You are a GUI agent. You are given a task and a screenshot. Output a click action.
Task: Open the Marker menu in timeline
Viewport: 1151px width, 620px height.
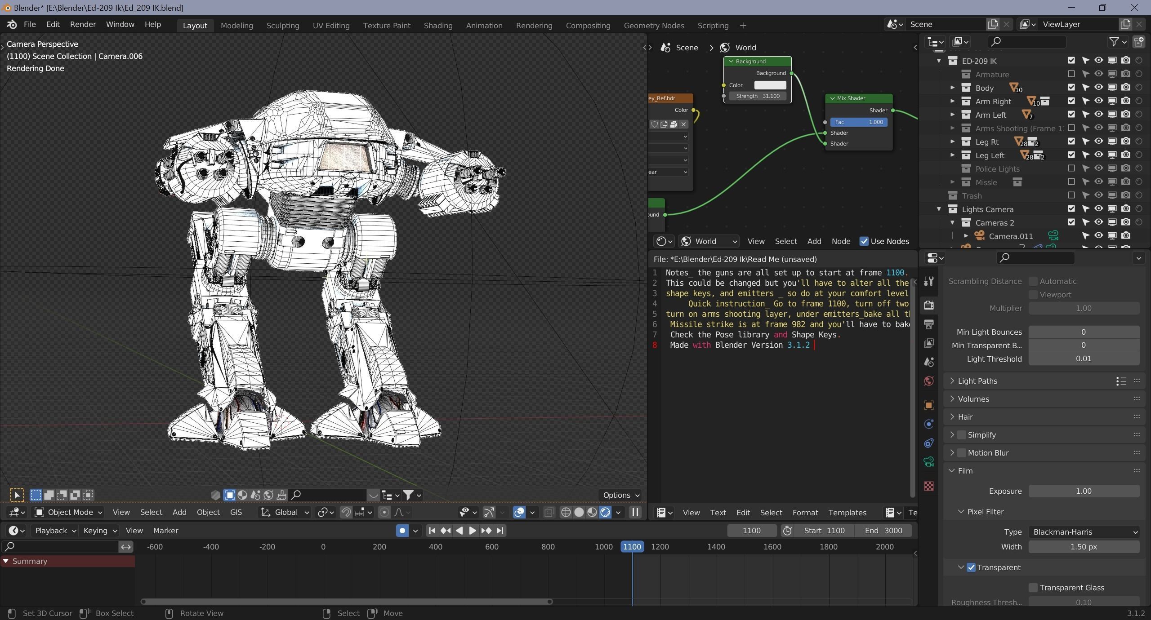coord(165,531)
